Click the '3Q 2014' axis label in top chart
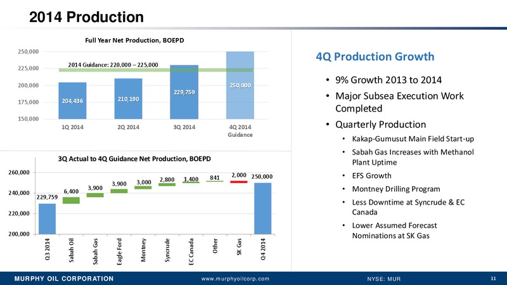Viewport: 507px width, 285px height. tap(184, 127)
